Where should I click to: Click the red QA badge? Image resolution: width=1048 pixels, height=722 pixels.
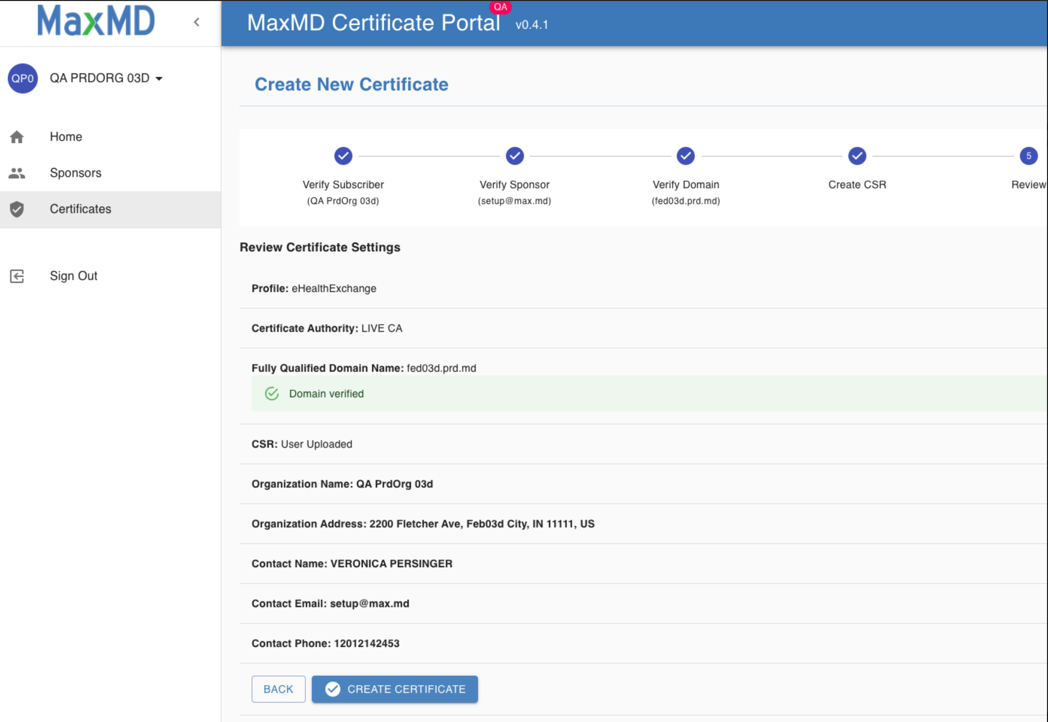click(x=500, y=7)
